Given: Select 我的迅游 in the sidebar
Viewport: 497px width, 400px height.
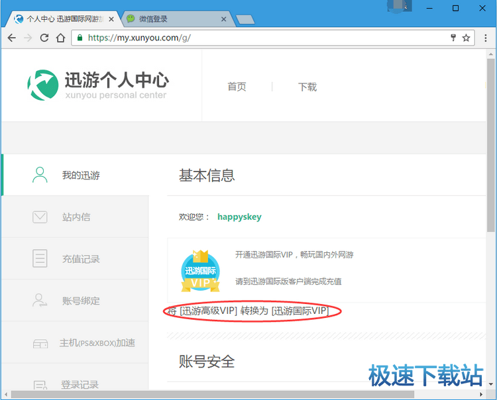Looking at the screenshot, I should pos(76,175).
